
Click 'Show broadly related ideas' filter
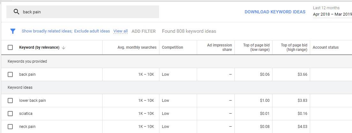[x=47, y=31]
